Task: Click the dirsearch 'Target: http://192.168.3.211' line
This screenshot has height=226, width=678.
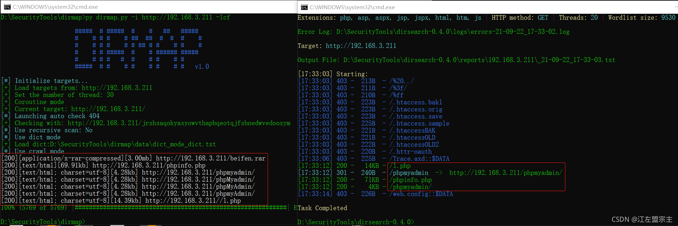Action: pyautogui.click(x=347, y=46)
